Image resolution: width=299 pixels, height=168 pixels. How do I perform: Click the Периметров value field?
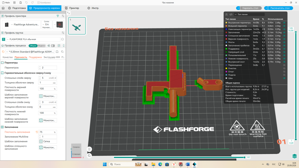tap(47, 68)
